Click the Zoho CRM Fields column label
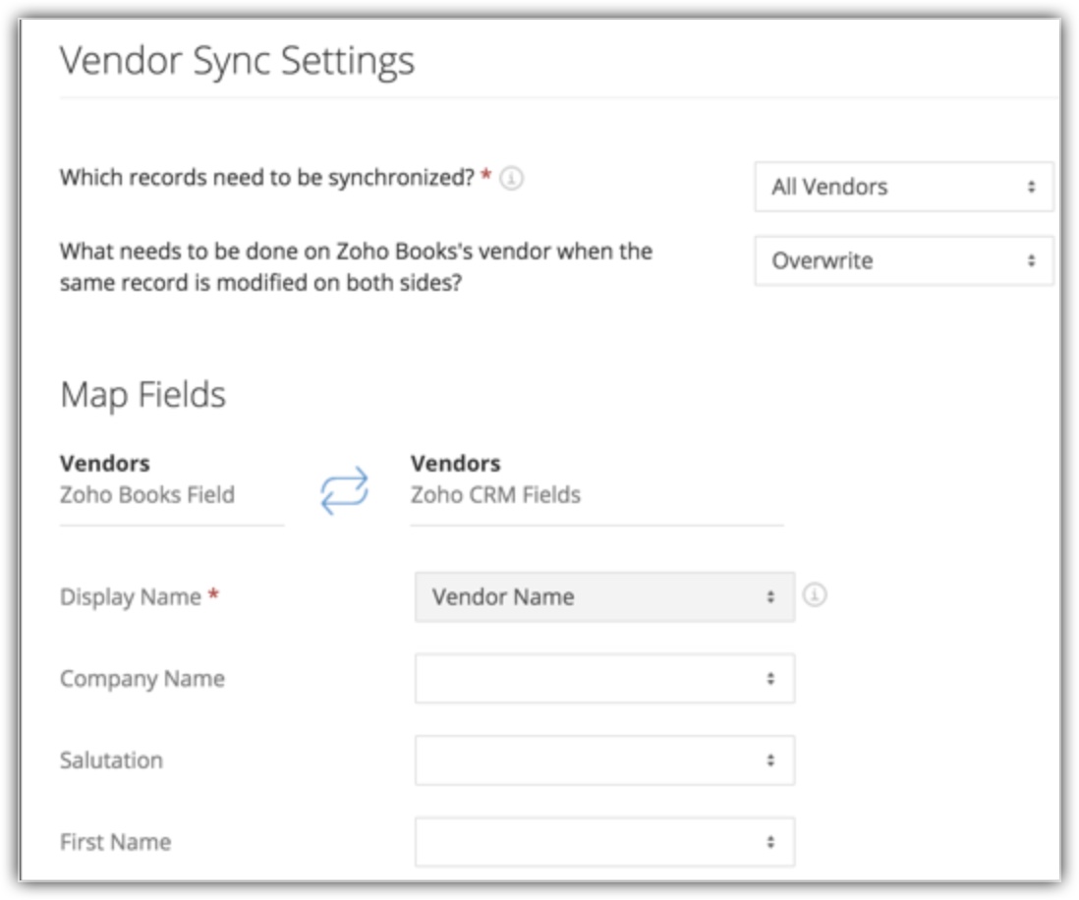 click(495, 495)
